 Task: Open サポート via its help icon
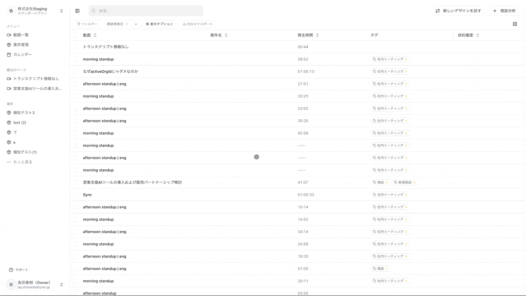tap(11, 270)
